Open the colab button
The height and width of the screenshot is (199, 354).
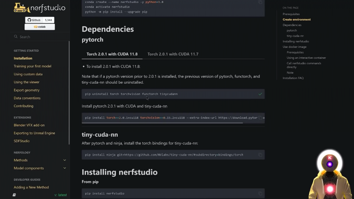[40, 27]
